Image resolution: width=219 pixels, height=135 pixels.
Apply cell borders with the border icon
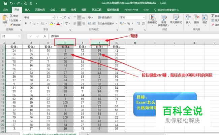[x=43, y=24]
